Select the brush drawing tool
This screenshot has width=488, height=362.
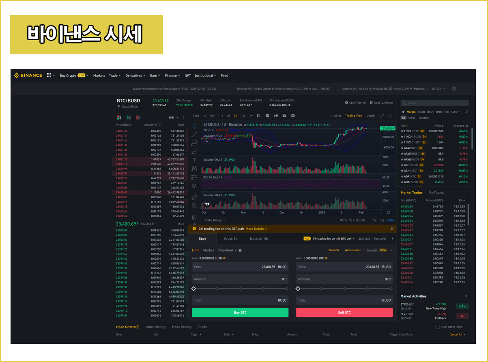coord(194,152)
